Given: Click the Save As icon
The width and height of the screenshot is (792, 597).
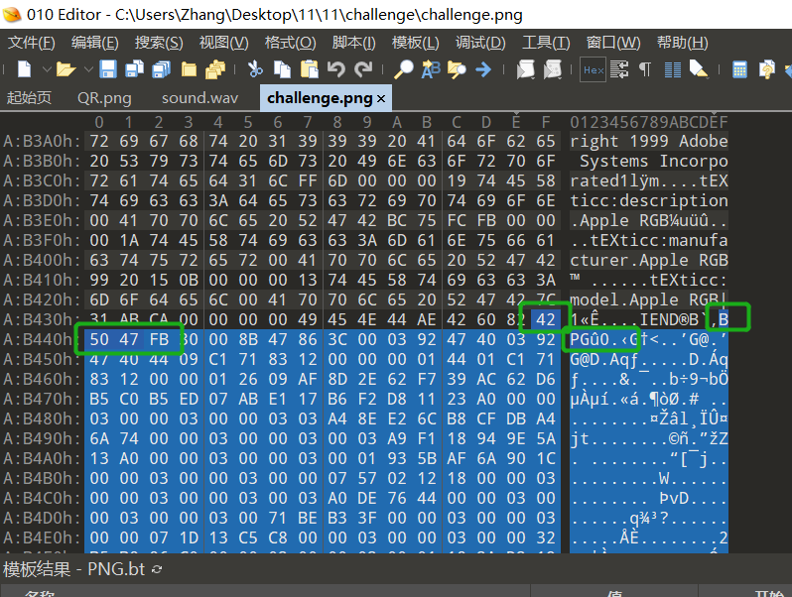Looking at the screenshot, I should click(x=134, y=69).
